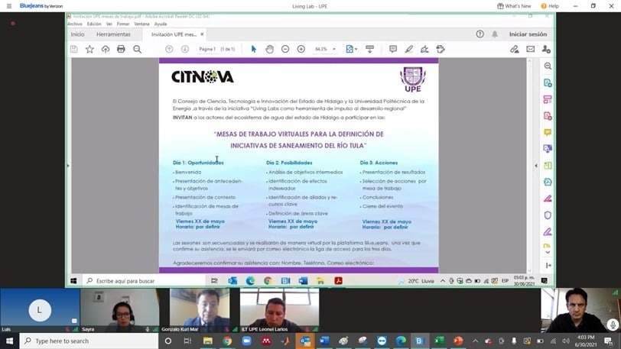Click the zoom out minus icon
The width and height of the screenshot is (621, 349).
(x=285, y=49)
